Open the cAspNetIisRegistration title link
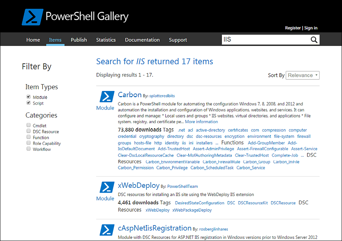342x241 pixels. tap(155, 228)
